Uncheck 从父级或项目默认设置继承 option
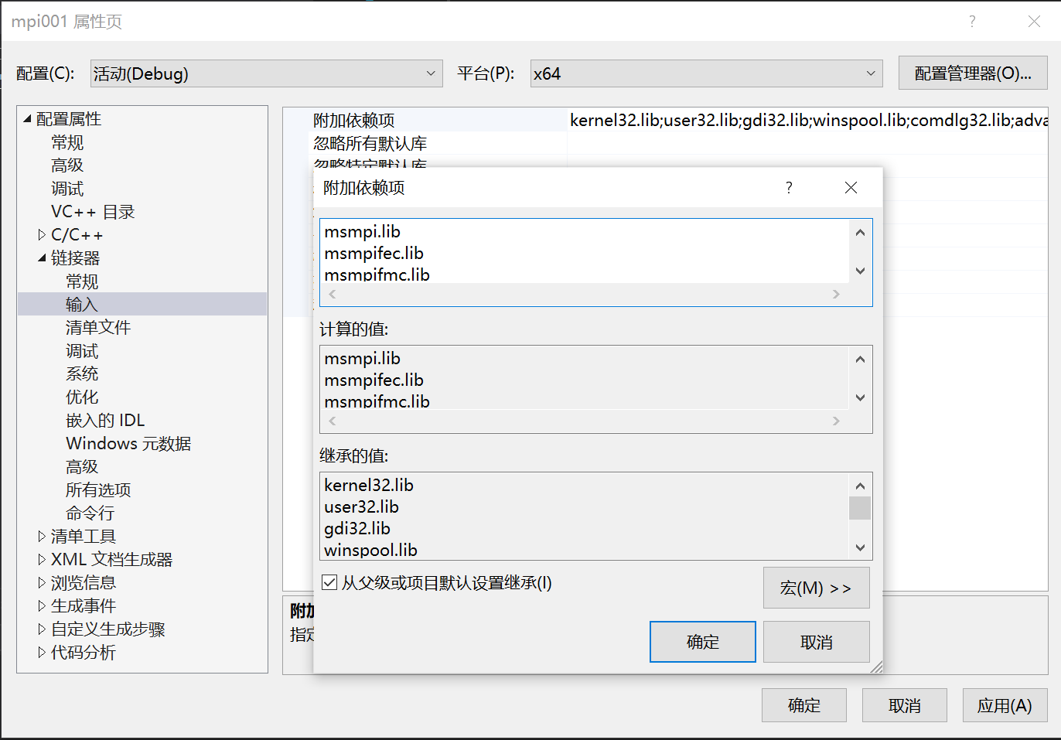Image resolution: width=1061 pixels, height=740 pixels. click(329, 582)
